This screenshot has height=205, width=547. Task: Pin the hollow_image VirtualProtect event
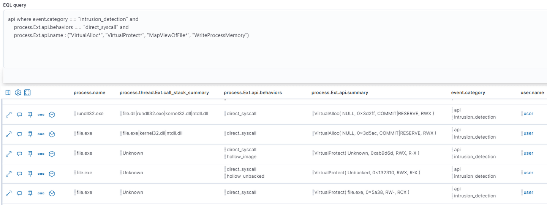[30, 154]
